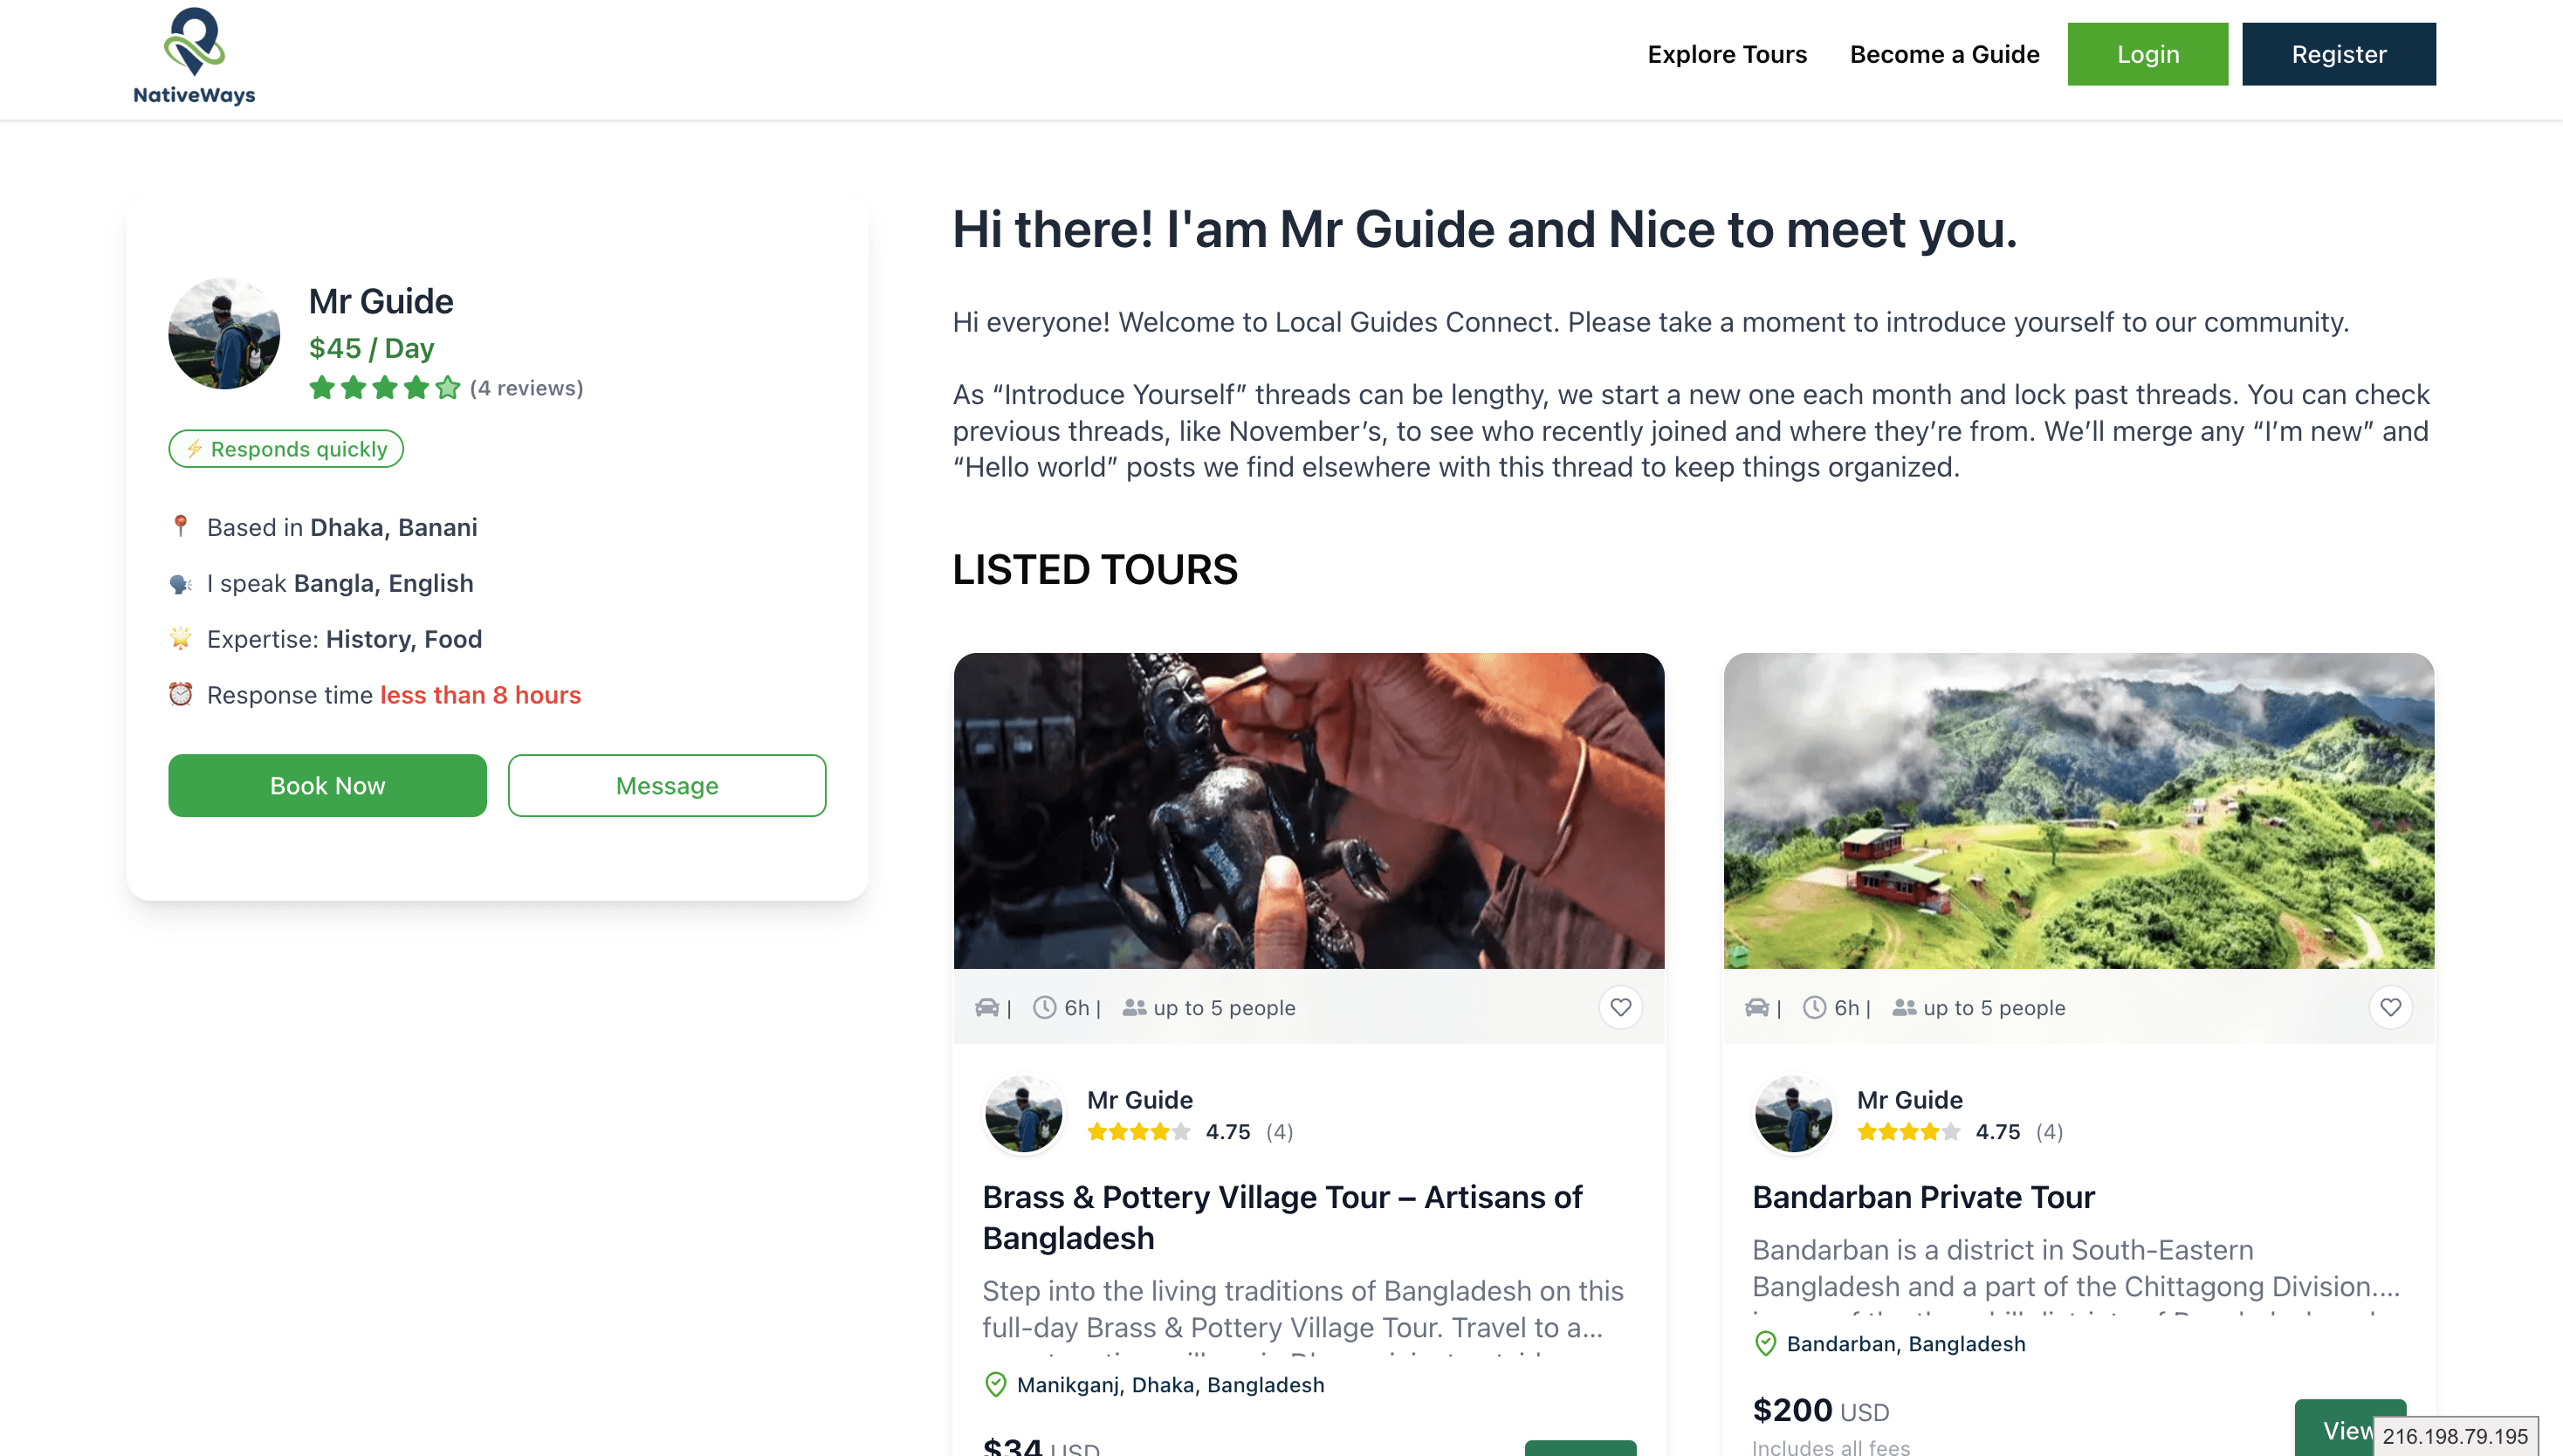The image size is (2563, 1456).
Task: Click the (4 reviews) text
Action: click(x=526, y=388)
